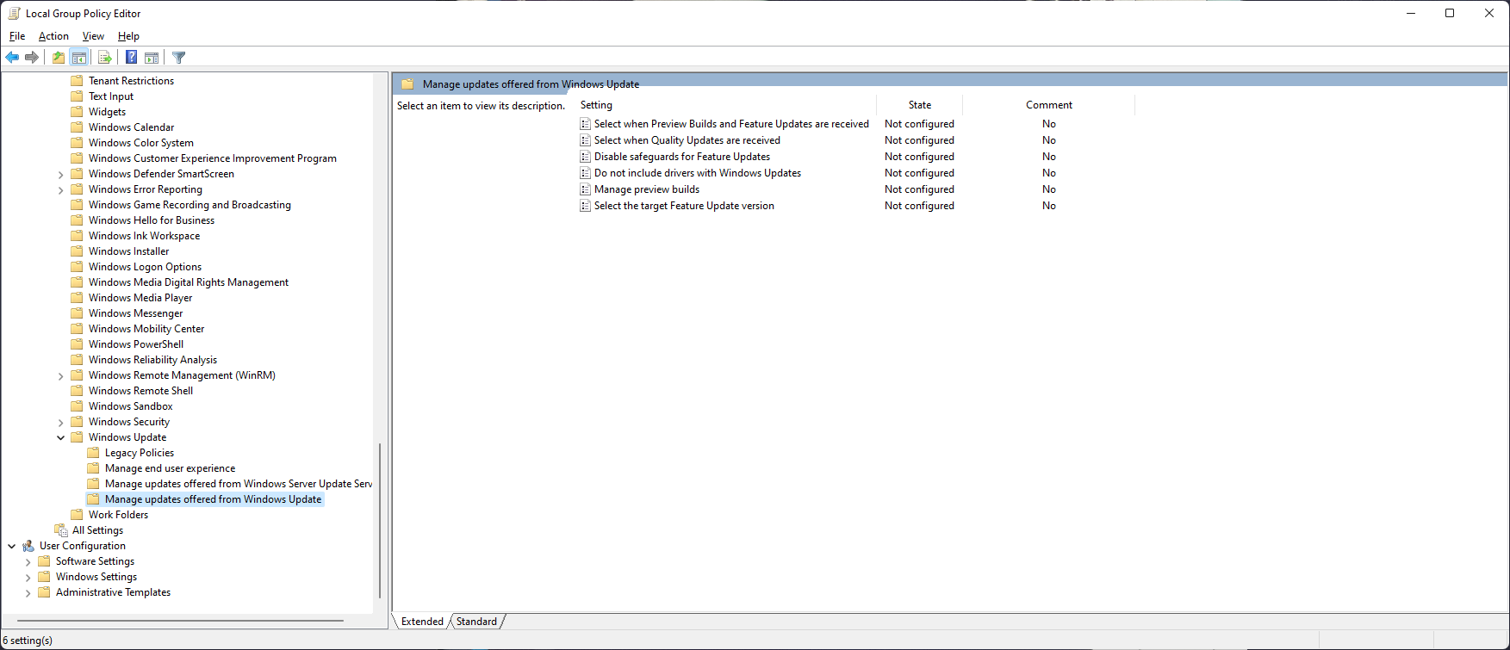Image resolution: width=1510 pixels, height=650 pixels.
Task: Sort by the Setting column header
Action: click(726, 105)
